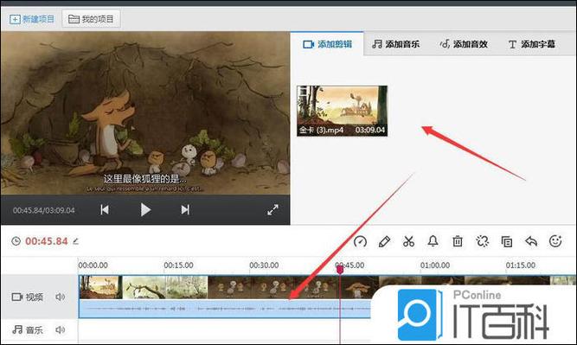Mute the music track speaker

[61, 329]
